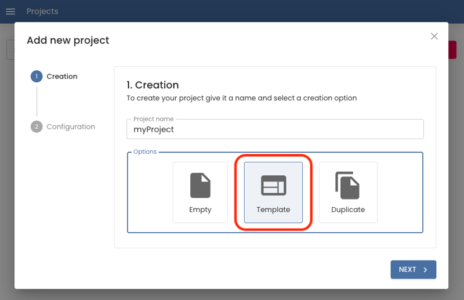The height and width of the screenshot is (300, 464).
Task: Click the Project name text field
Action: pyautogui.click(x=275, y=129)
